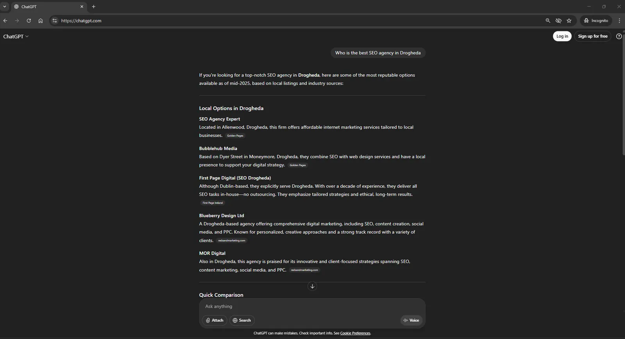Open the ChatGPT model selector dropdown
The width and height of the screenshot is (625, 339).
(x=16, y=36)
